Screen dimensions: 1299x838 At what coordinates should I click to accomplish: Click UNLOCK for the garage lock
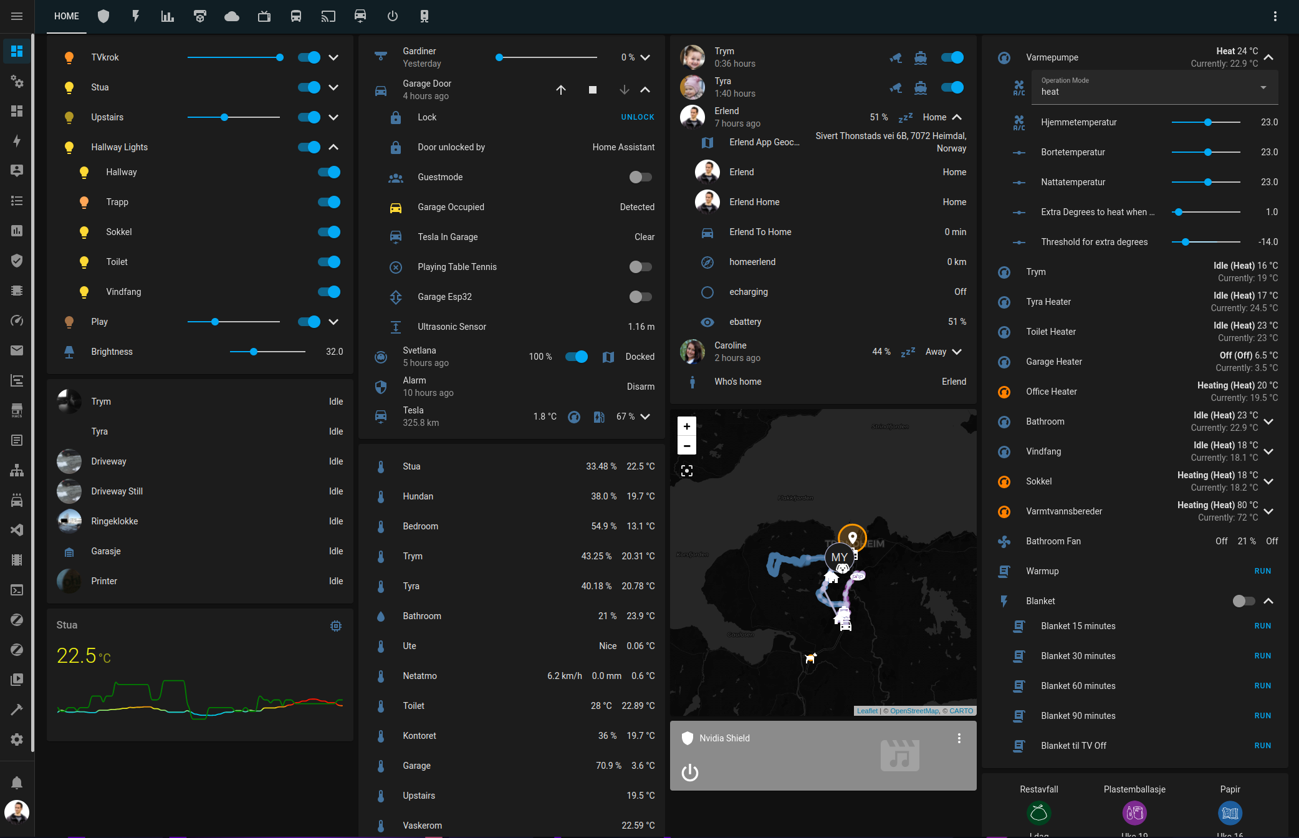tap(637, 117)
